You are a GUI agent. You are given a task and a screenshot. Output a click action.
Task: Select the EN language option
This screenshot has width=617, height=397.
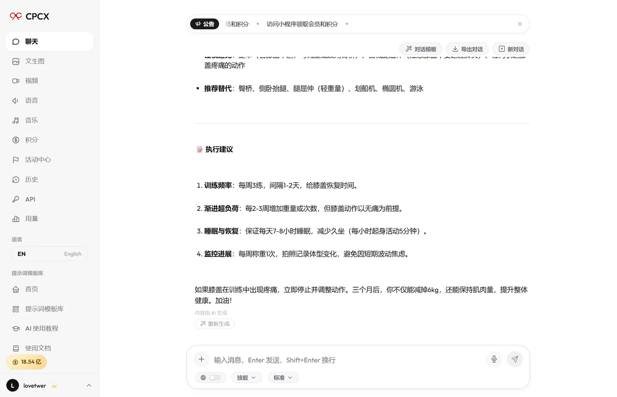(22, 254)
